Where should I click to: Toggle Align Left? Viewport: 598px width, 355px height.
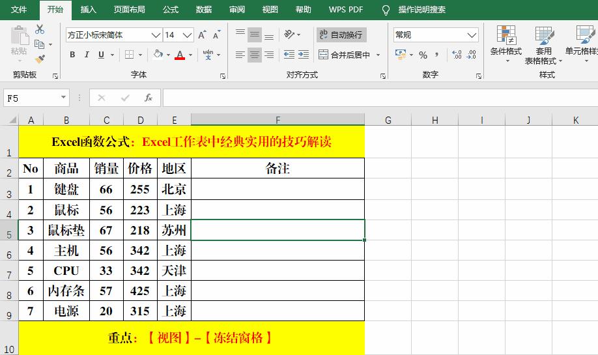(240, 55)
